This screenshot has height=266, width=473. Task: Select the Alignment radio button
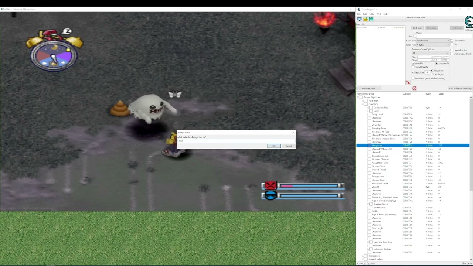click(432, 71)
